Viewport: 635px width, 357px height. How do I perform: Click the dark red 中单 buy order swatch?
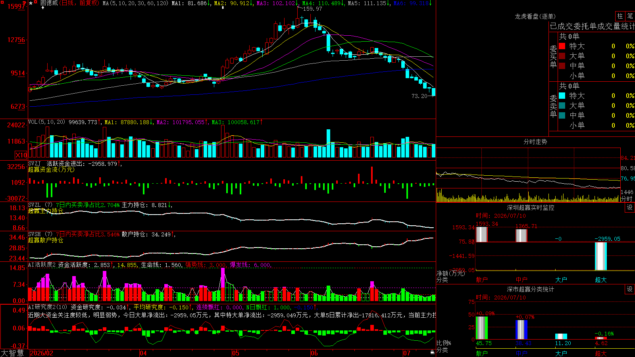562,66
